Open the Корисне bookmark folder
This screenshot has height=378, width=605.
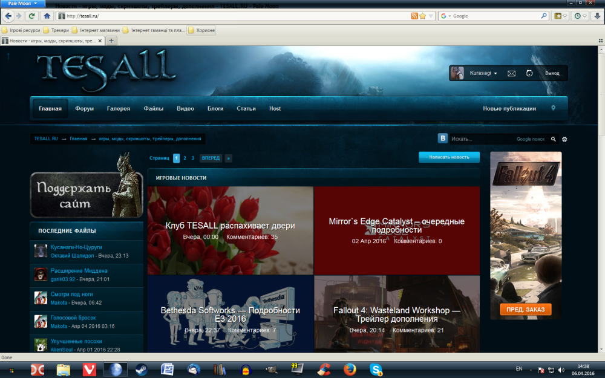(x=201, y=30)
